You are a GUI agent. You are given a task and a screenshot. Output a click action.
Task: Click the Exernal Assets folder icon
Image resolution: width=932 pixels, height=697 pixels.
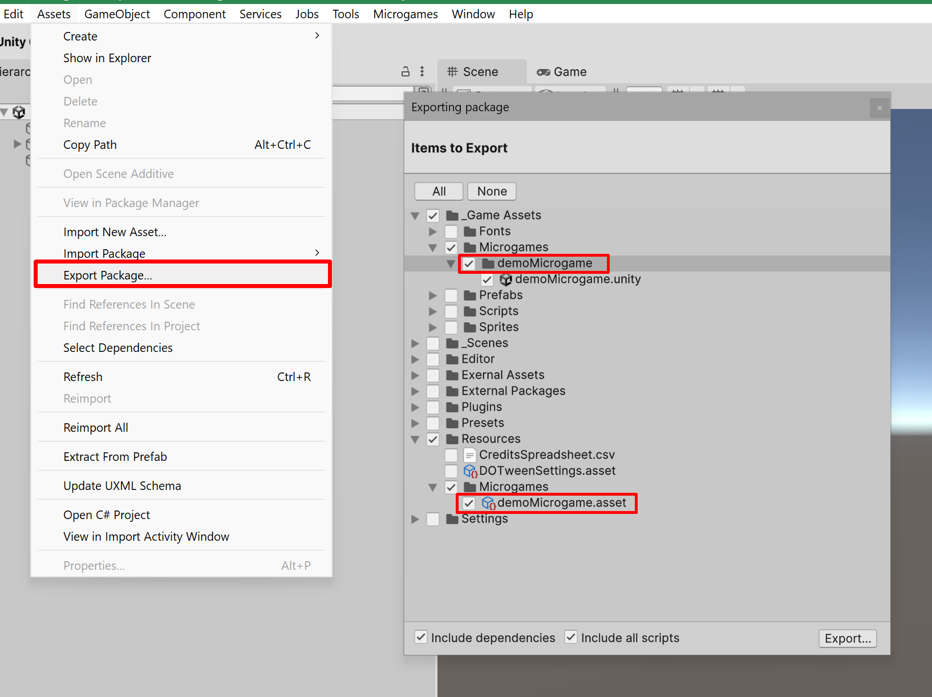pos(452,375)
